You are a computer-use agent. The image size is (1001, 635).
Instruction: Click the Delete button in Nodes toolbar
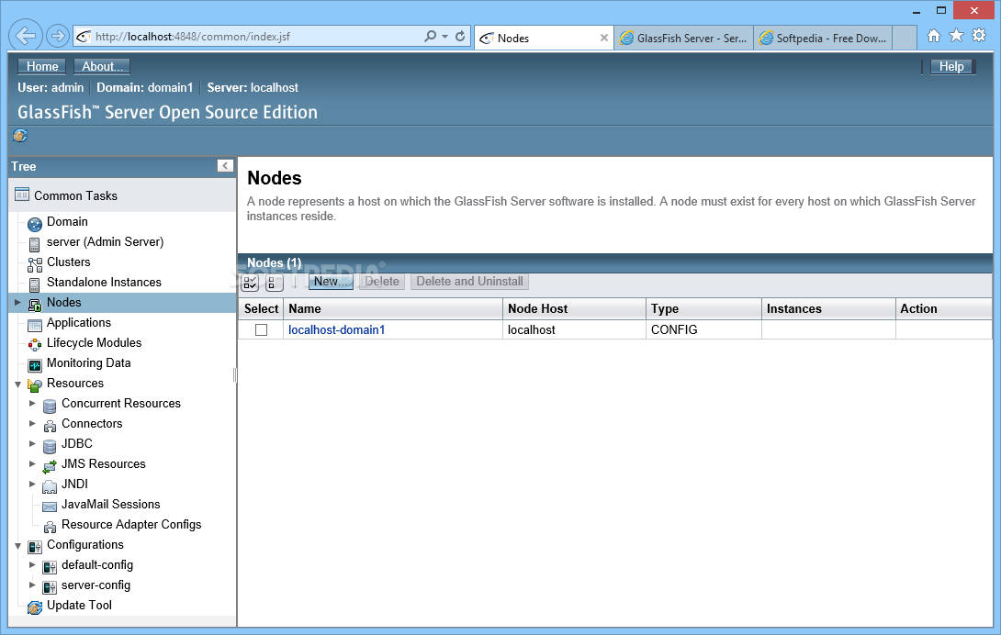coord(382,282)
